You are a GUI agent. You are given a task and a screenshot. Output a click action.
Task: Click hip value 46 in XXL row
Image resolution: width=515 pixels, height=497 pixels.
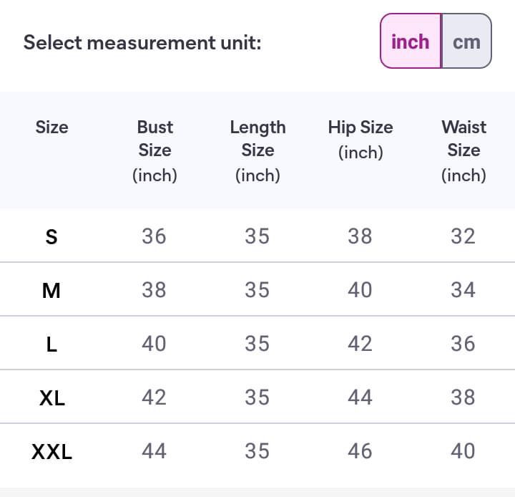pyautogui.click(x=360, y=451)
